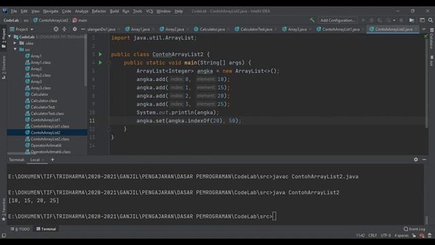Screen dimensions: 435x245
Task: Add a new terminal tab
Action: tap(52, 159)
